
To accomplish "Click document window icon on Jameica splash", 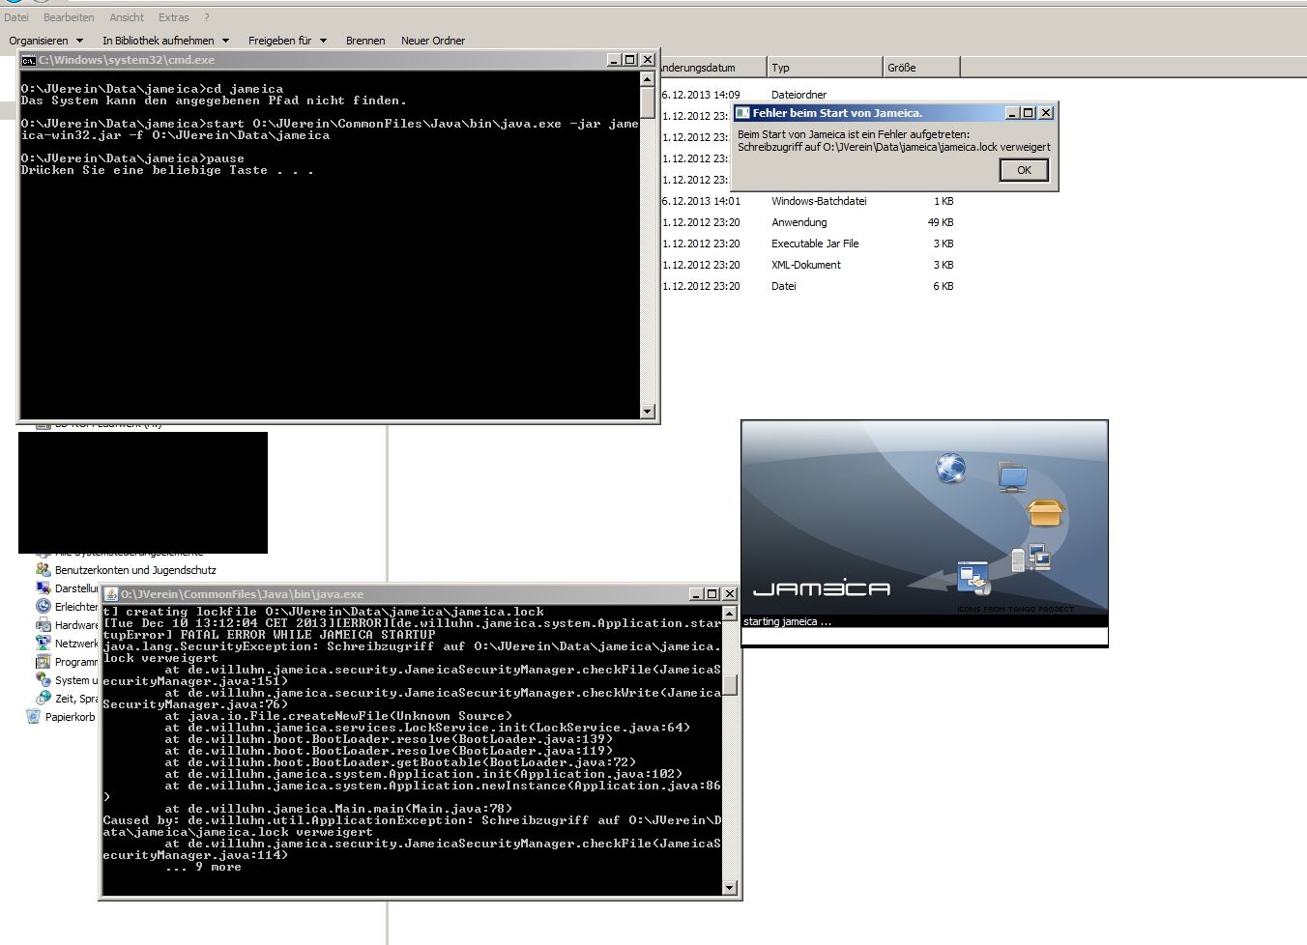I will coord(973,578).
